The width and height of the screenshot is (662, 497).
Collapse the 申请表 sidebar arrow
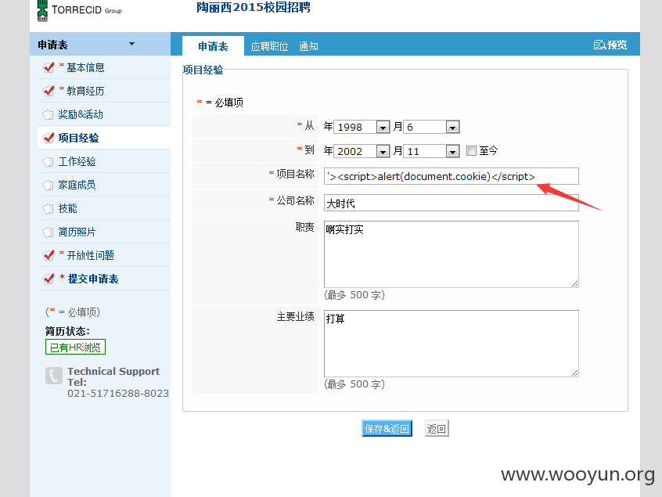click(x=131, y=44)
